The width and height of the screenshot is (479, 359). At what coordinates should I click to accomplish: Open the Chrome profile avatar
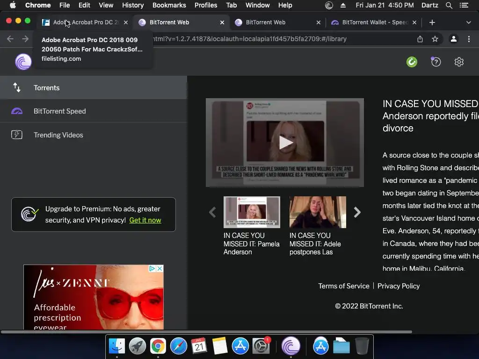point(454,39)
